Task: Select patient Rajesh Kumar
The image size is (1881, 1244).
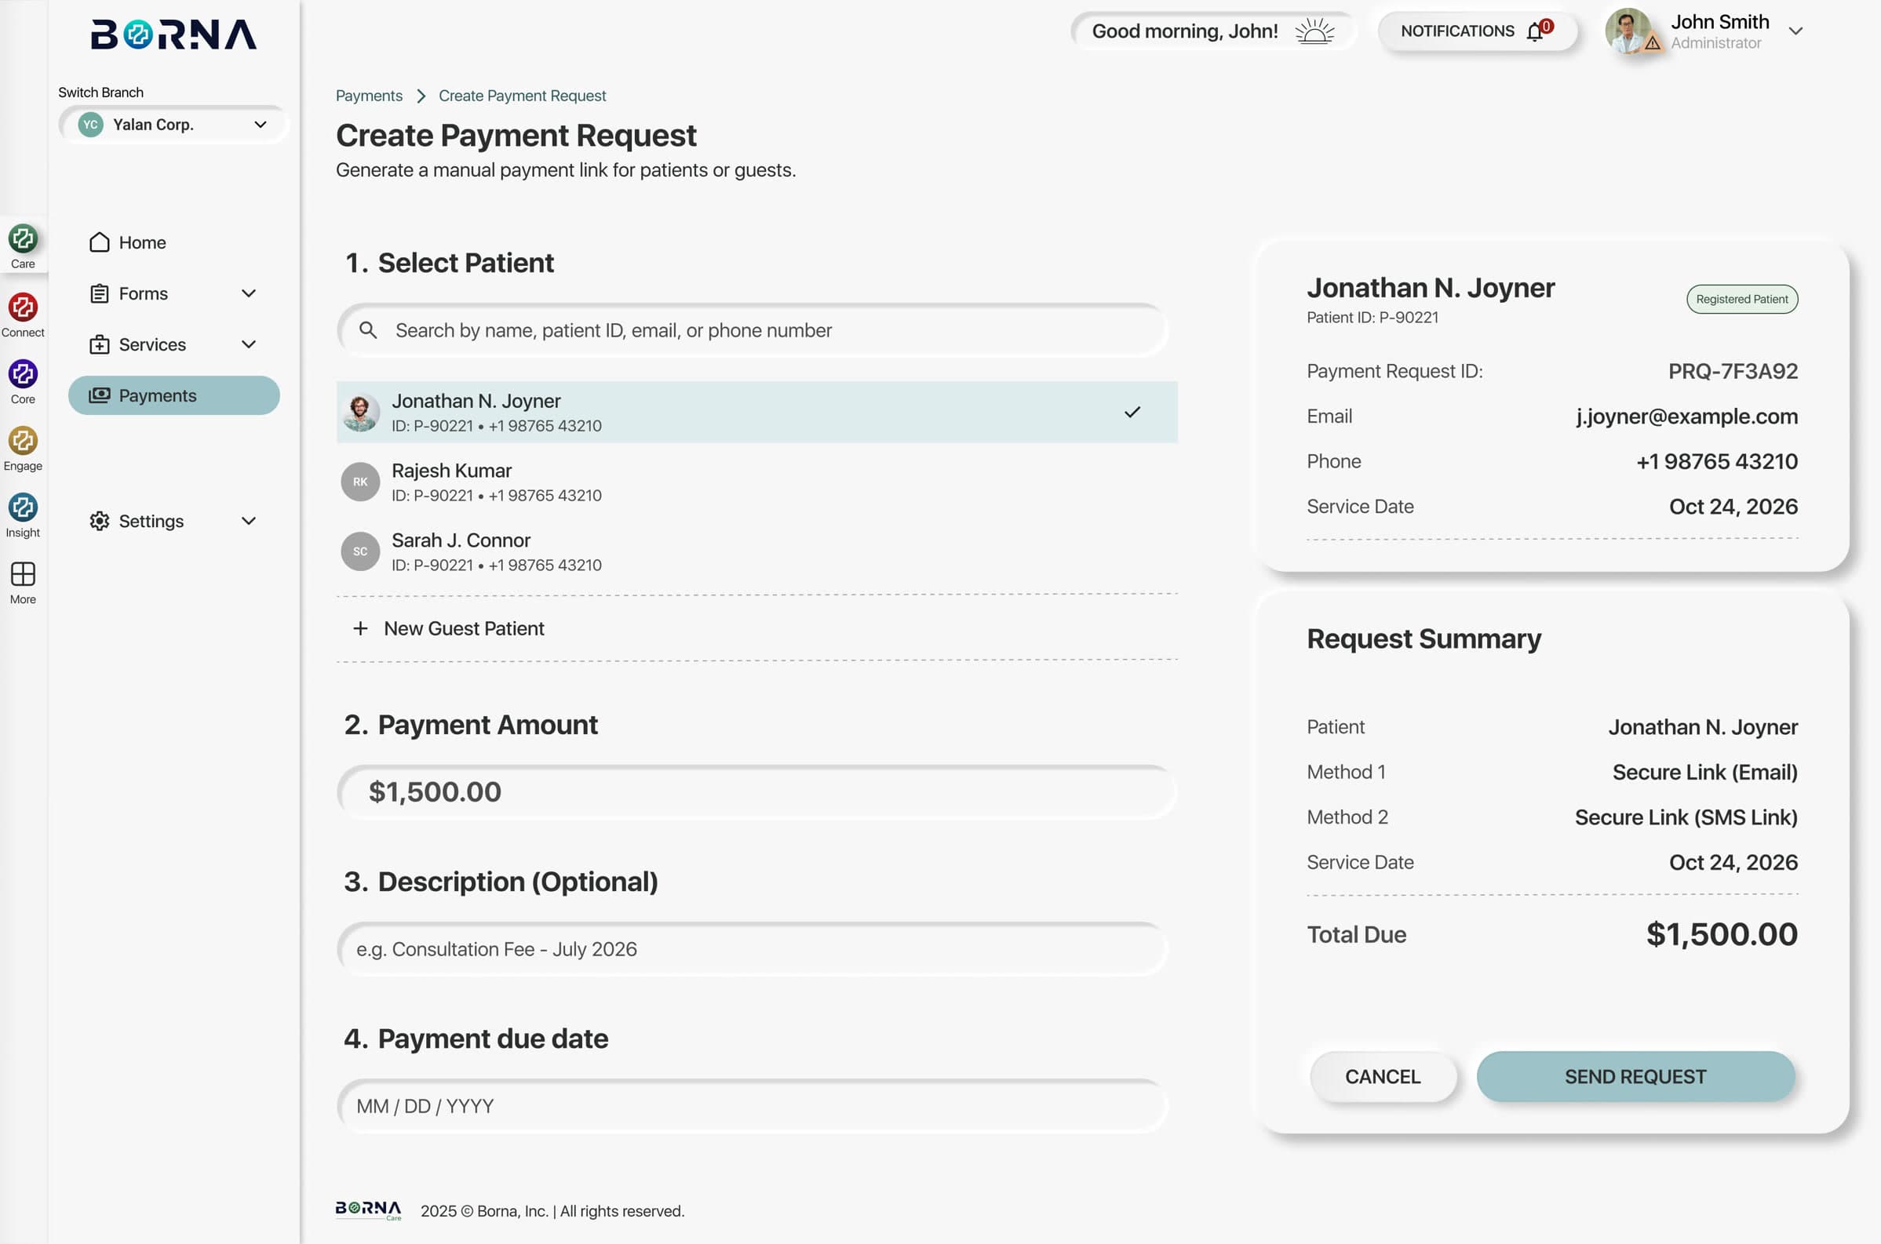Action: click(757, 482)
